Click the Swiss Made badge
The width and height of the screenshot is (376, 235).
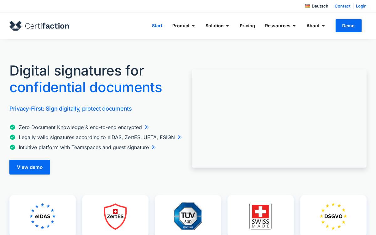(x=261, y=216)
